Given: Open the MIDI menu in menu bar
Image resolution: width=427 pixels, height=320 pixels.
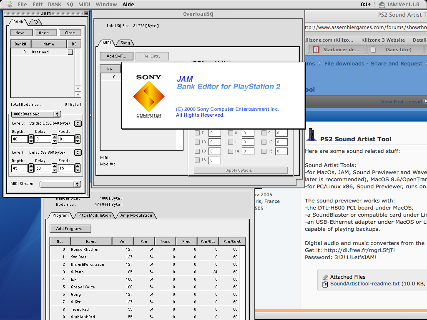Looking at the screenshot, I should point(84,4).
